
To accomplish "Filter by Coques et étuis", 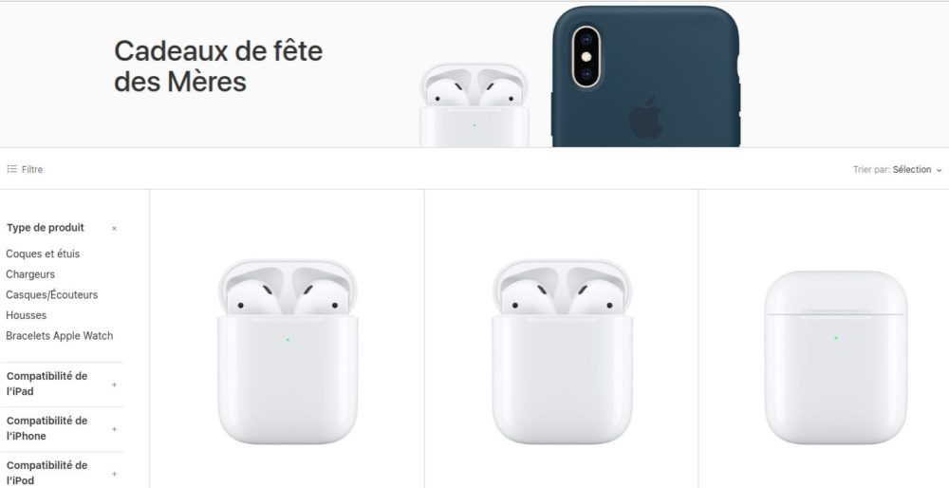I will [43, 253].
